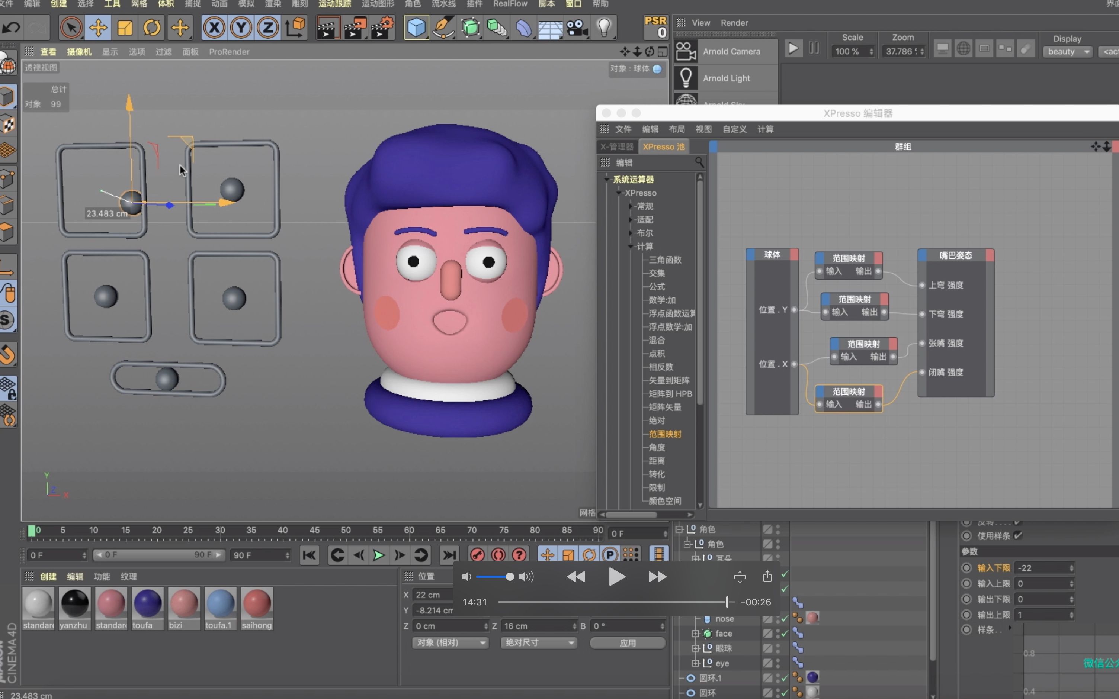Click the play button in the video overlay

tap(616, 577)
